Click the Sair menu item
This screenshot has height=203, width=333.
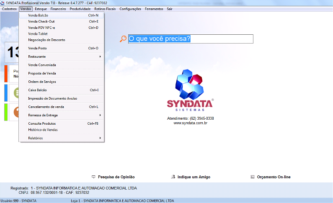(x=170, y=9)
